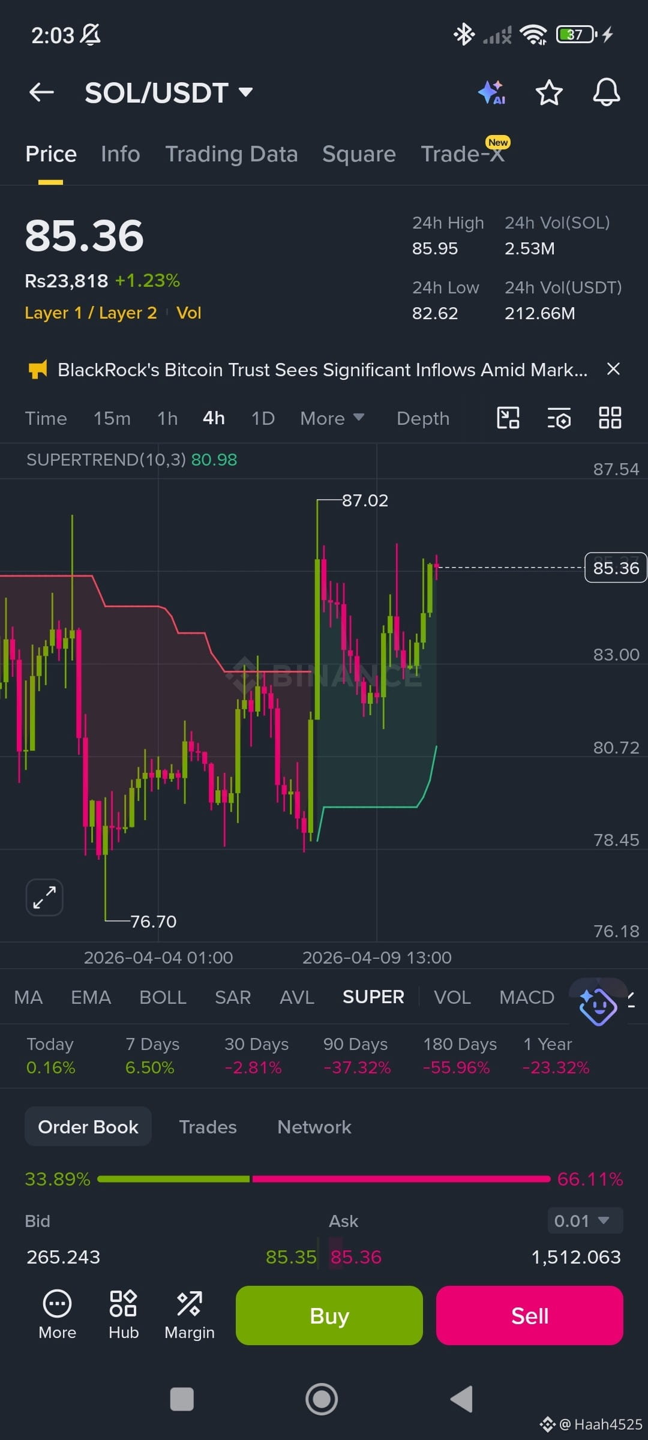Toggle the AVL indicator
The width and height of the screenshot is (648, 1440).
[297, 997]
